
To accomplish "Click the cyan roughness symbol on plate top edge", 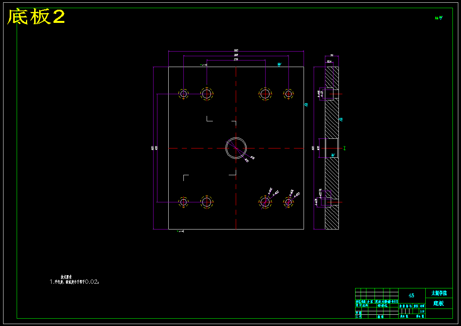I will coord(279,64).
